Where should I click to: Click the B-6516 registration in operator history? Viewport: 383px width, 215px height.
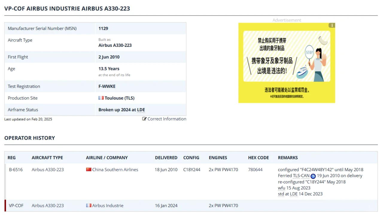coord(16,169)
